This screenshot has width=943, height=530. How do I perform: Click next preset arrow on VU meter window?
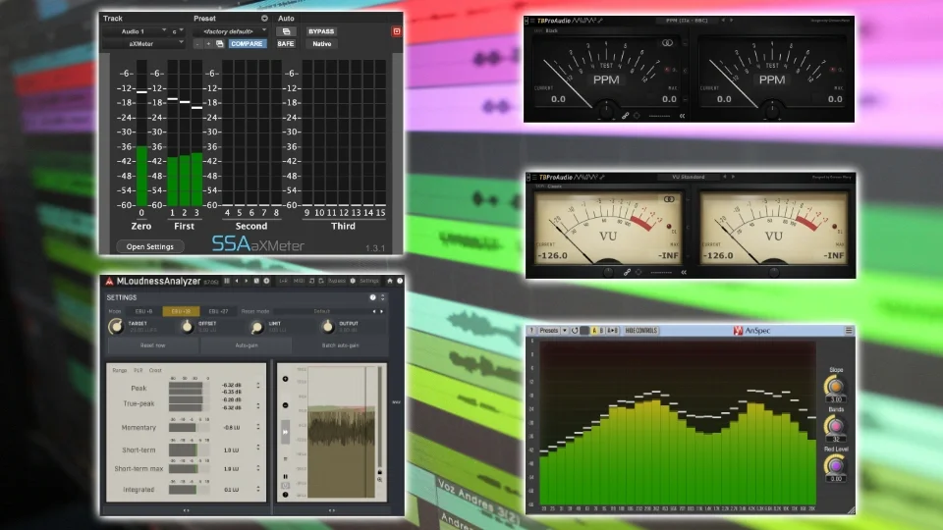point(733,178)
